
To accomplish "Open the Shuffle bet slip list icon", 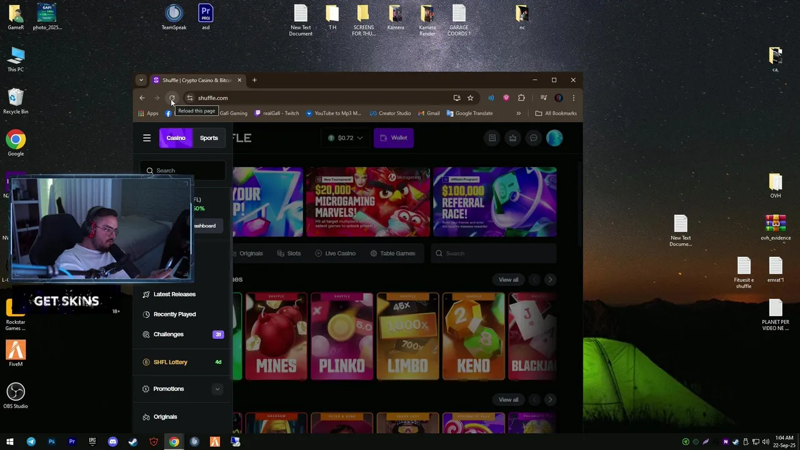I will tap(492, 138).
